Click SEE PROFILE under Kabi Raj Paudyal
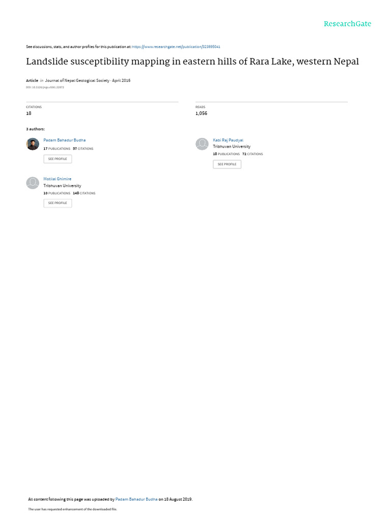The height and width of the screenshot is (521, 391). coord(227,164)
